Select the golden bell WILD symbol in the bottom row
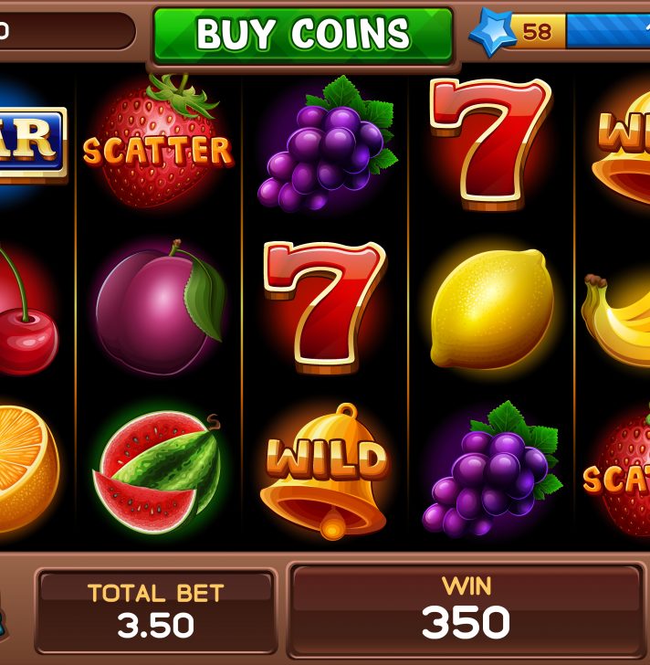This screenshot has width=650, height=665. tap(325, 470)
